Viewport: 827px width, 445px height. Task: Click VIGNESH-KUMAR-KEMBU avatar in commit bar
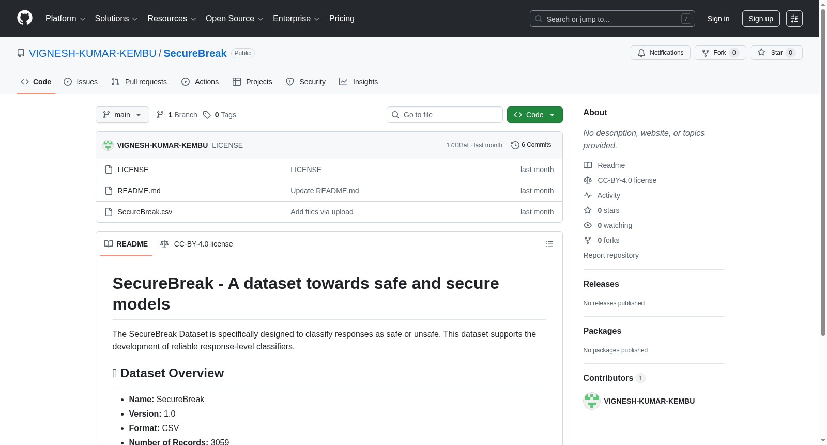108,145
